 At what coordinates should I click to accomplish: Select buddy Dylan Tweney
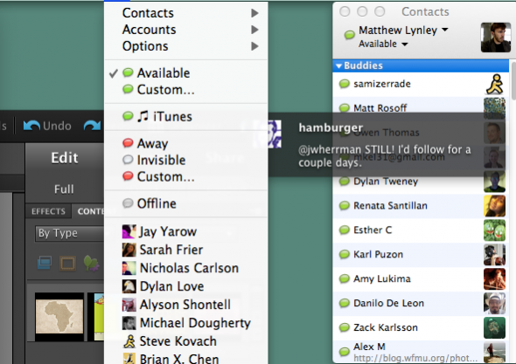[421, 182]
